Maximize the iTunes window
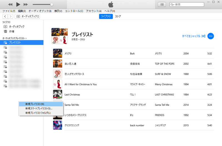This screenshot has width=222, height=146. click(213, 2)
